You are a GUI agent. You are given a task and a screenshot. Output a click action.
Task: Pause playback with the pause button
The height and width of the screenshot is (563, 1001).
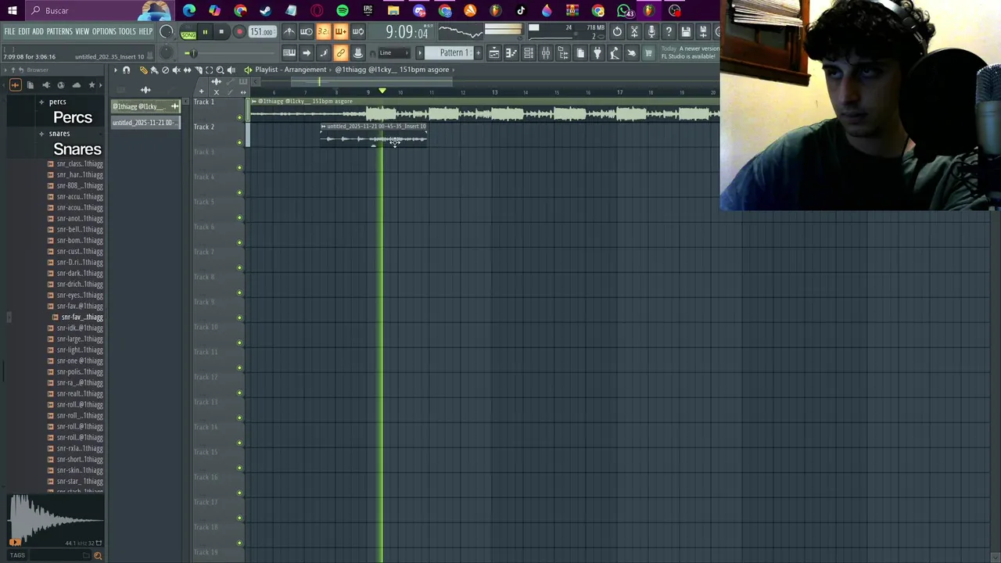[205, 32]
